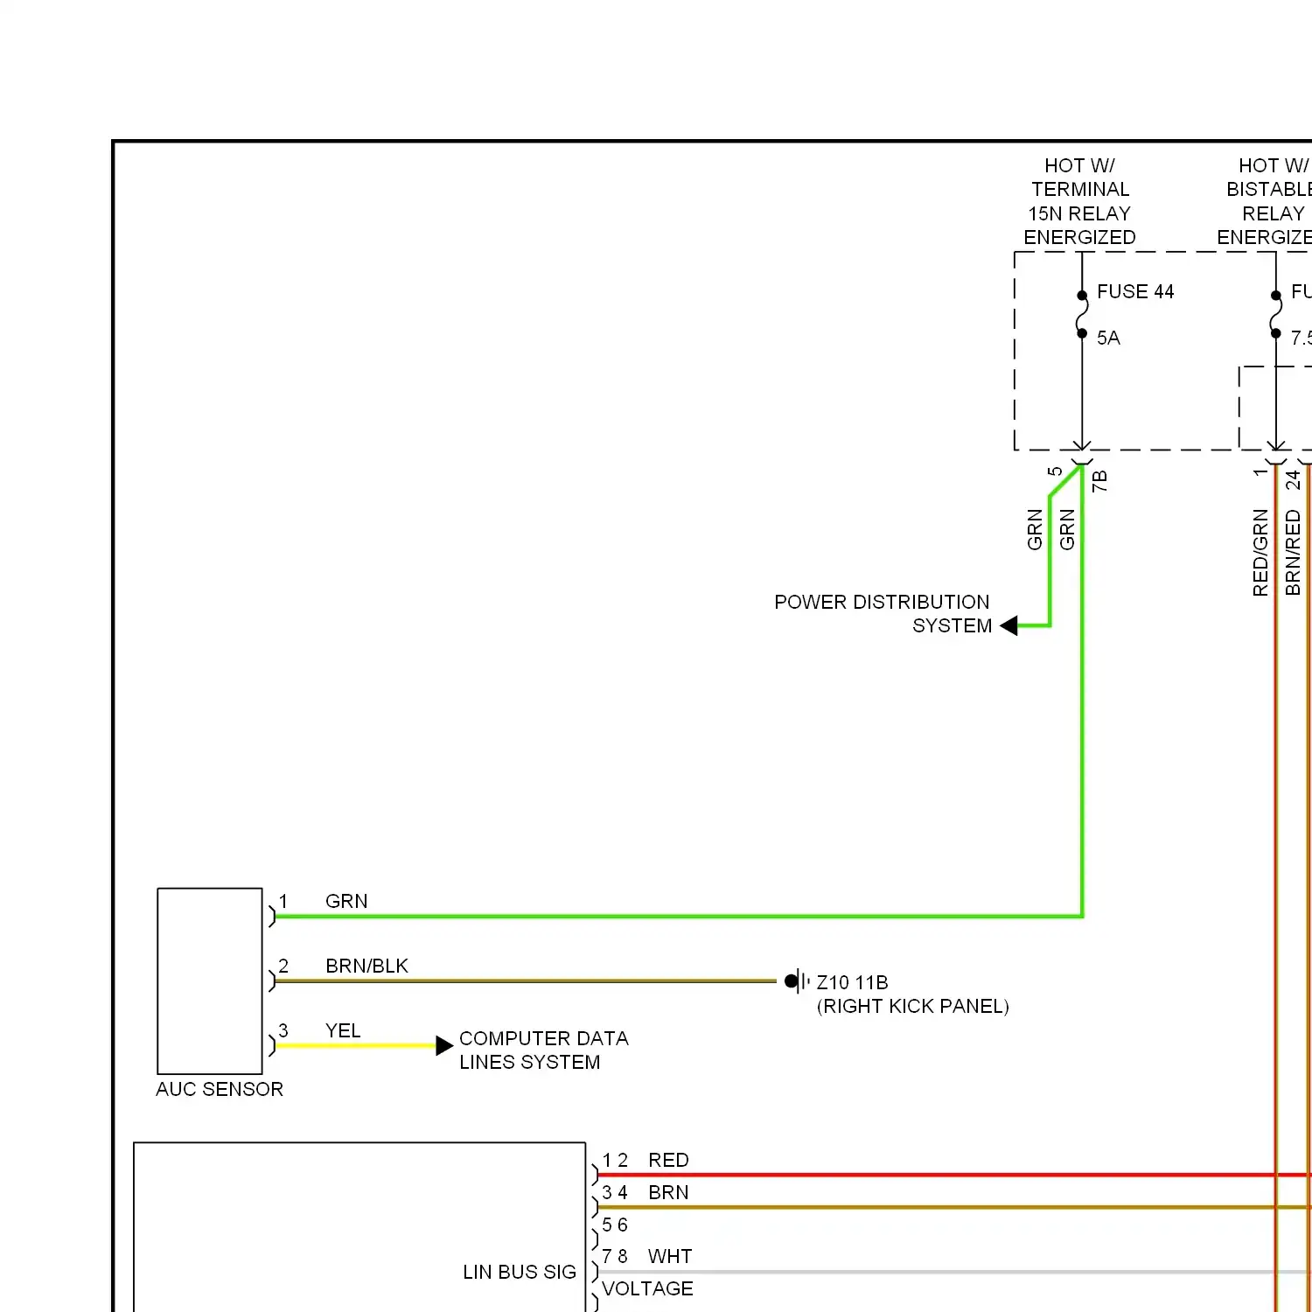
Task: Click the "COMPUTER DATA LINES SYSTEM" label
Action: pos(543,1050)
